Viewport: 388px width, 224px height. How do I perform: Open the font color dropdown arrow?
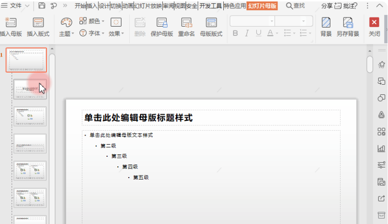(277, 33)
